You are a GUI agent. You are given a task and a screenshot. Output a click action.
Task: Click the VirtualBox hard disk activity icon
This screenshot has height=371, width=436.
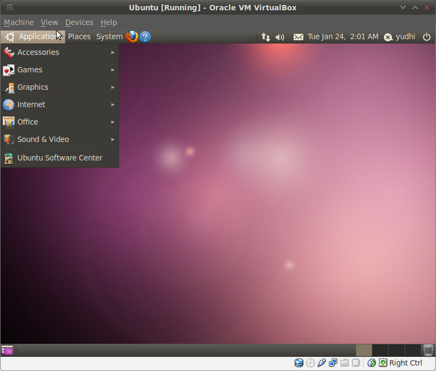(x=299, y=363)
